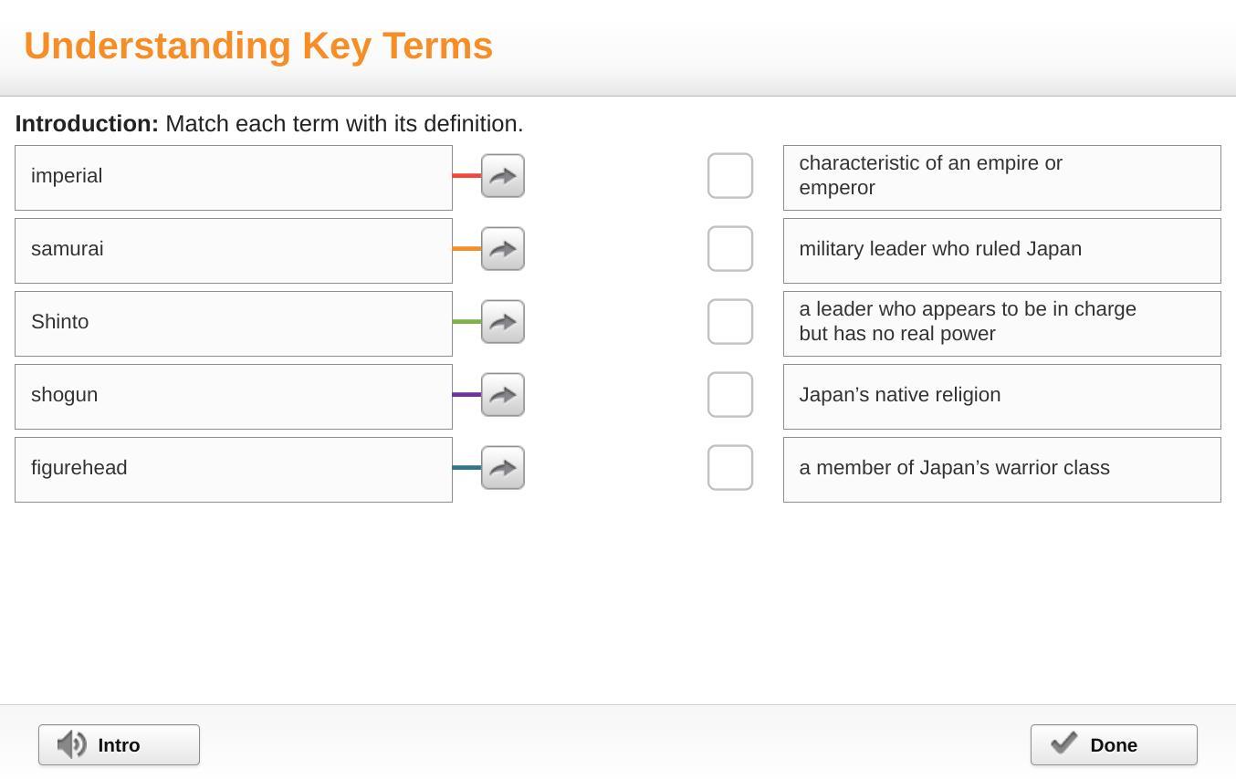Click the purple connector line beside shogun
The height and width of the screenshot is (779, 1236).
tap(466, 394)
